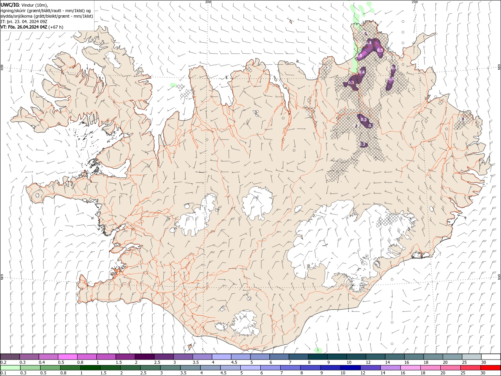
Task: Click the 'rigning/skúrir' legend description line
Action: [x=46, y=11]
